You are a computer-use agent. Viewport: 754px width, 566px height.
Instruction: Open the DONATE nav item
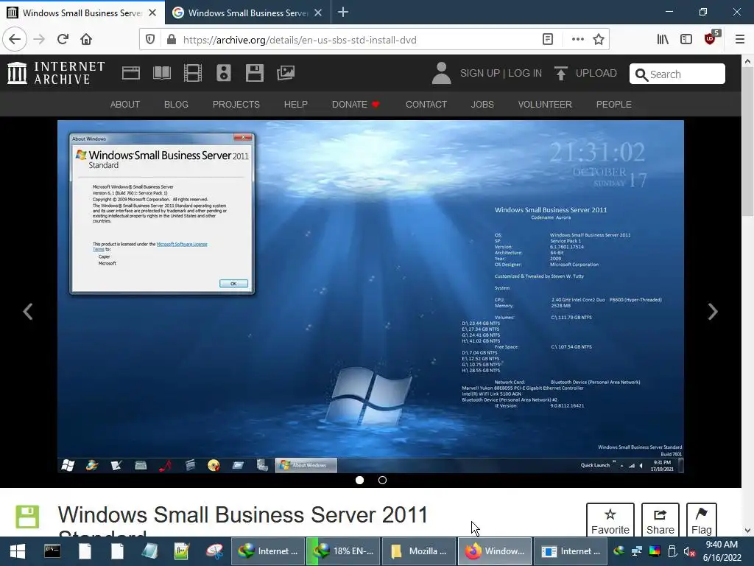(x=356, y=105)
